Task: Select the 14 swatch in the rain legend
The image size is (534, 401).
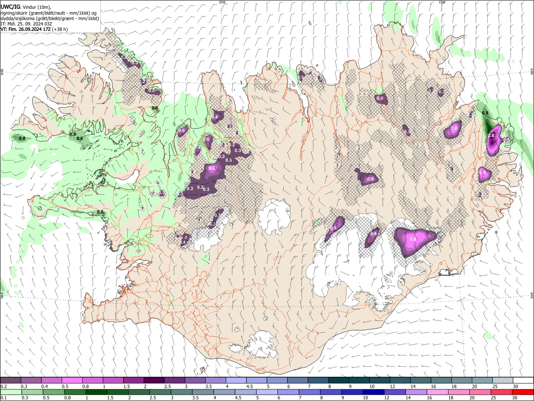Action: (416, 392)
